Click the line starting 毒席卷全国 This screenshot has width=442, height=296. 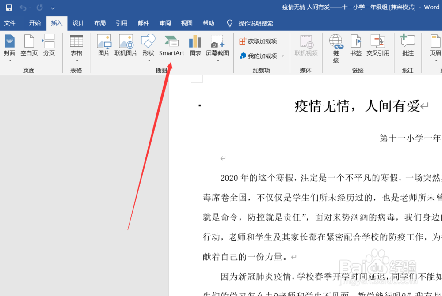(322, 198)
